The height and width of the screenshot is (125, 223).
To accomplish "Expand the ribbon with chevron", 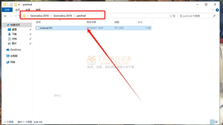I will tap(213, 10).
